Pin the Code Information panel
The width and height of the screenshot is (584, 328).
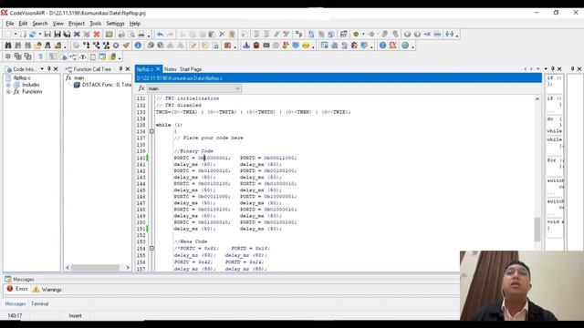48,69
